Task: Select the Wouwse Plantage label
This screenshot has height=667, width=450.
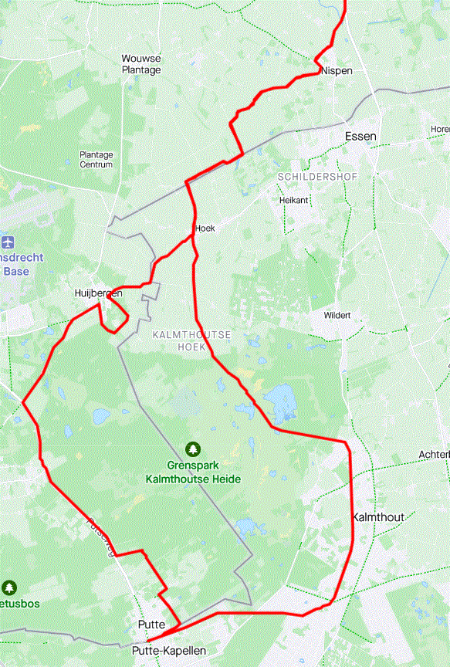Action: point(141,64)
